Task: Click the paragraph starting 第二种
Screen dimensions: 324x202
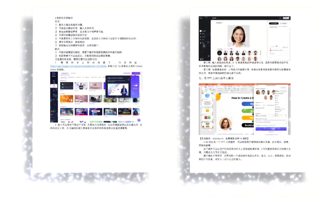Action: 245,64
